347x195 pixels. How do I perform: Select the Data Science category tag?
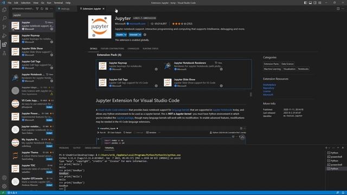click(x=287, y=64)
